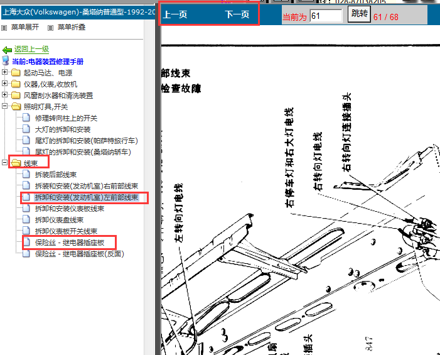Click the 当前:电器装置修理手册 heading

click(48, 62)
